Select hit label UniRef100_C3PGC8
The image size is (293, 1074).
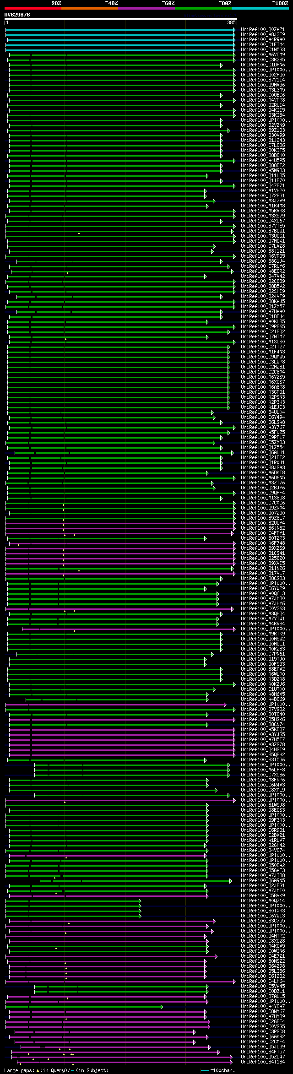click(x=263, y=1031)
